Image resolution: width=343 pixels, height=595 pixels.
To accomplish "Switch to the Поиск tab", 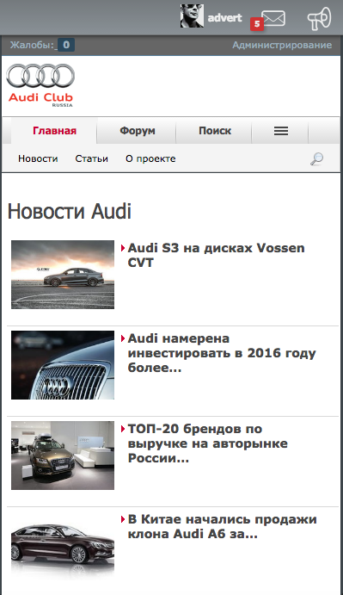I will pyautogui.click(x=215, y=131).
